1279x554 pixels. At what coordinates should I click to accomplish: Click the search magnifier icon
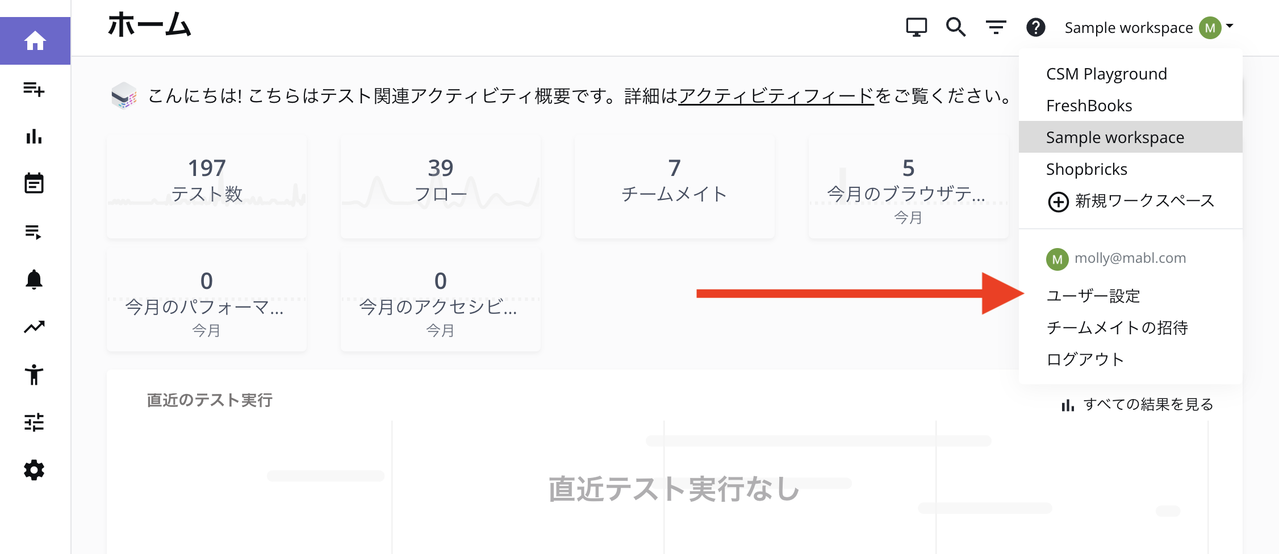coord(955,27)
